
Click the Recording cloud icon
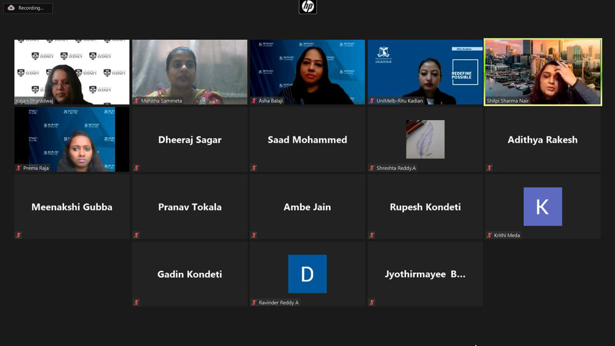pos(11,8)
